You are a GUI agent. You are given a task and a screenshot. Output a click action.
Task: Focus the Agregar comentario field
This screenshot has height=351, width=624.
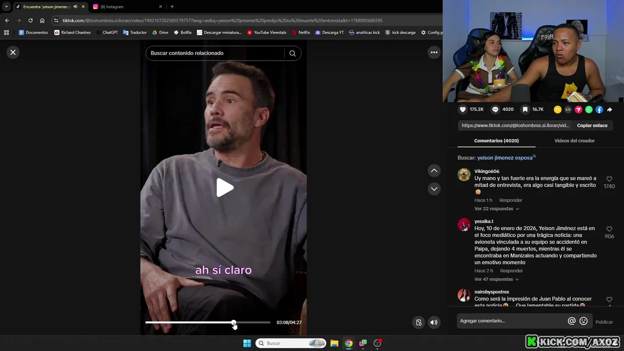(x=511, y=321)
